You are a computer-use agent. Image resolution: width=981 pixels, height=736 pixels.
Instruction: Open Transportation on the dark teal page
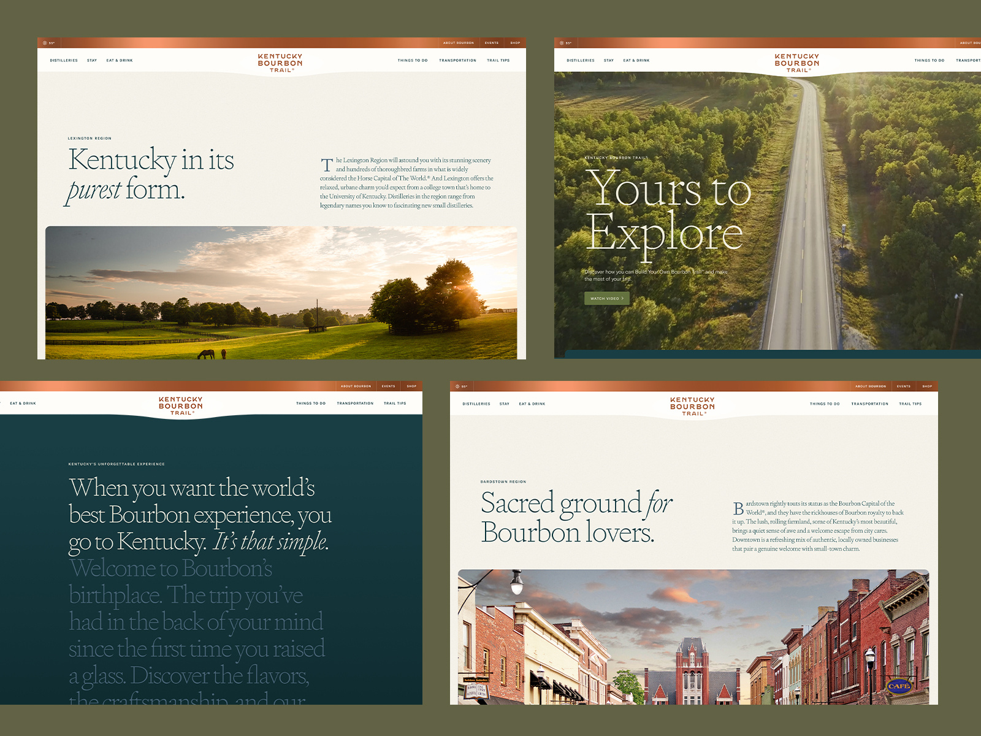coord(355,404)
